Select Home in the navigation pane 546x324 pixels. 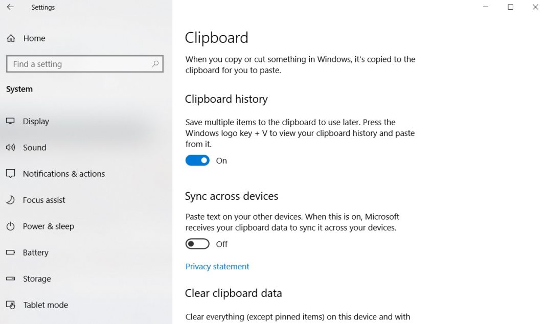pyautogui.click(x=34, y=38)
